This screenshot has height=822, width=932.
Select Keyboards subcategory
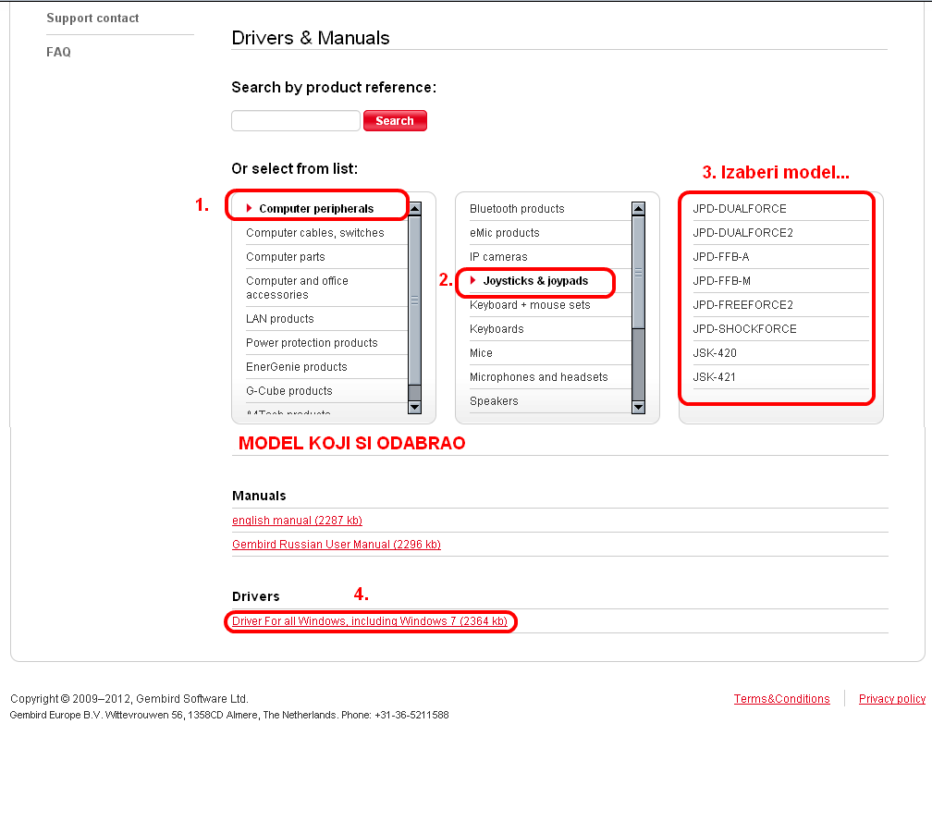point(497,329)
